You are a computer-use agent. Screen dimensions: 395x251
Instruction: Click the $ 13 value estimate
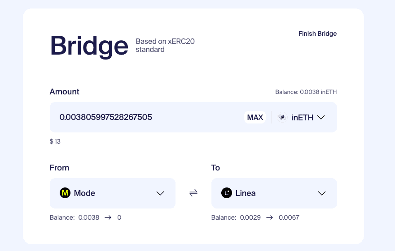point(55,141)
